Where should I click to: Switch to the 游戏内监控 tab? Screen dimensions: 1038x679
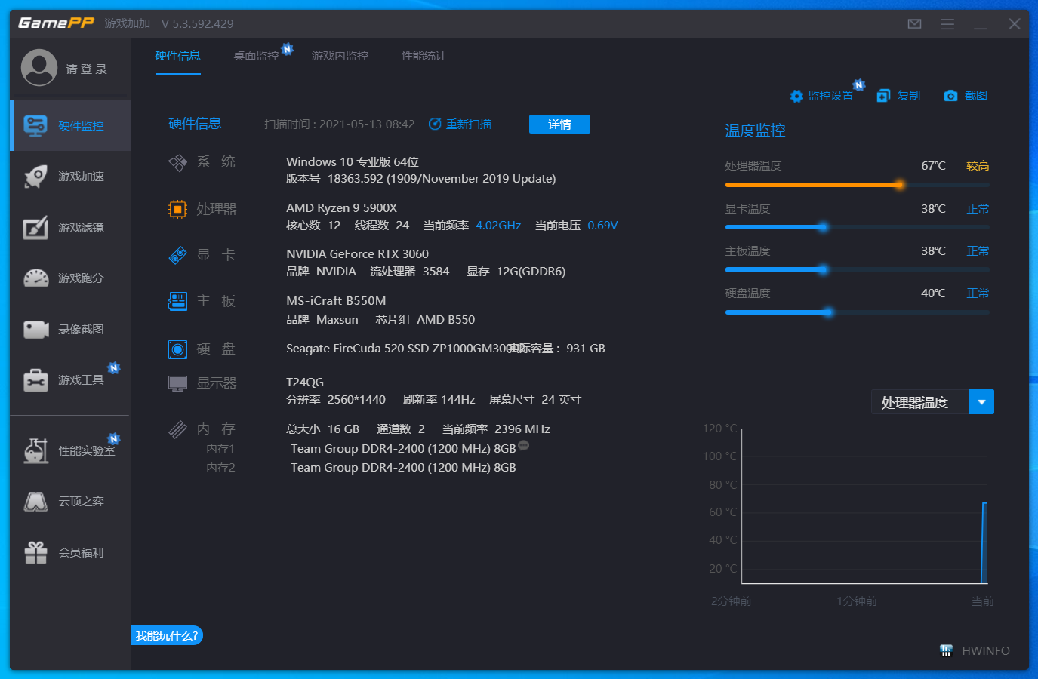click(340, 55)
